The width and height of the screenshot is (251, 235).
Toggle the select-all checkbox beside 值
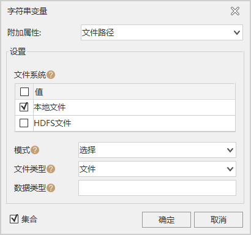[x=24, y=92]
